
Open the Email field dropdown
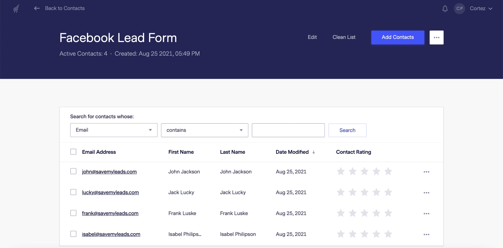pos(114,130)
